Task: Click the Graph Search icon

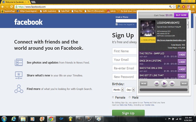Action: pos(19,89)
